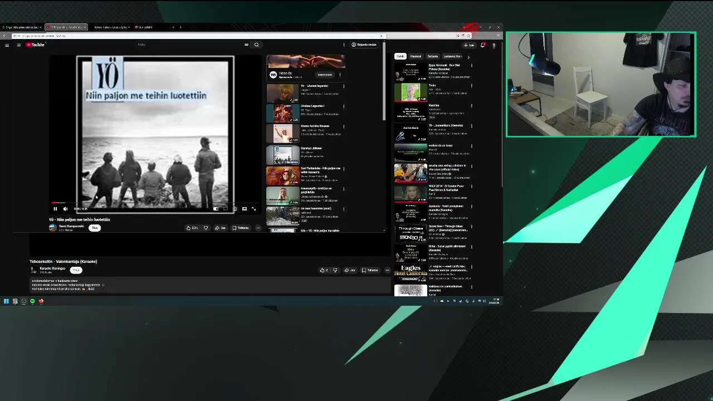The height and width of the screenshot is (401, 713).
Task: Open the YouTube guide menu beside the logo
Action: coord(18,45)
